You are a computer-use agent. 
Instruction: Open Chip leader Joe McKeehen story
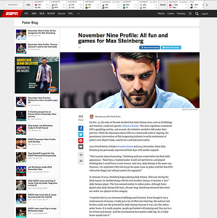click(40, 126)
